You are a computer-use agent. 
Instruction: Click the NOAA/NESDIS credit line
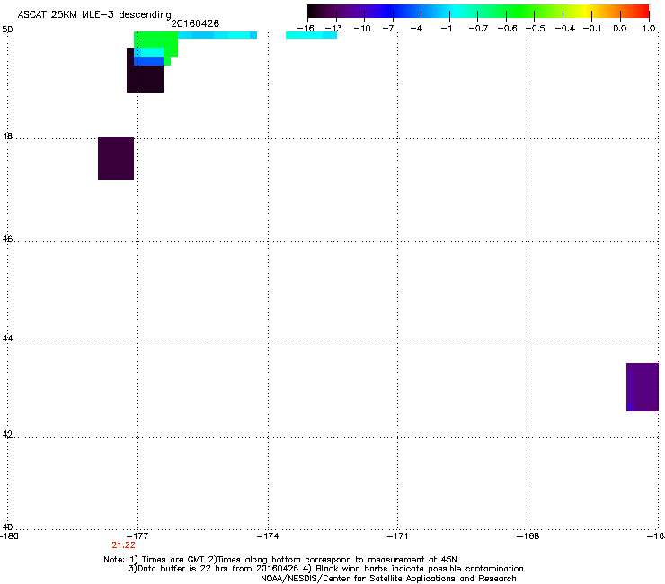[x=388, y=579]
